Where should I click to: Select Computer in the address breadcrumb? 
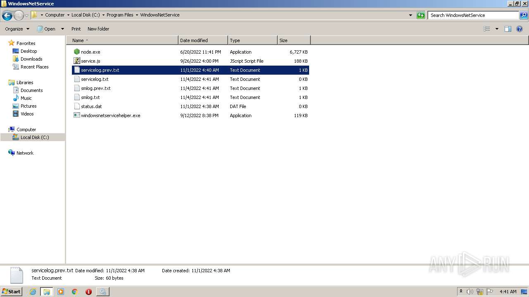[x=55, y=15]
